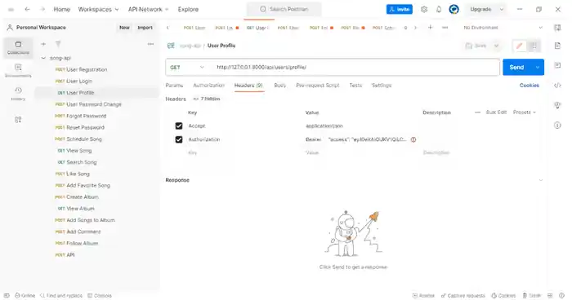Switch to the Body tab

point(279,86)
